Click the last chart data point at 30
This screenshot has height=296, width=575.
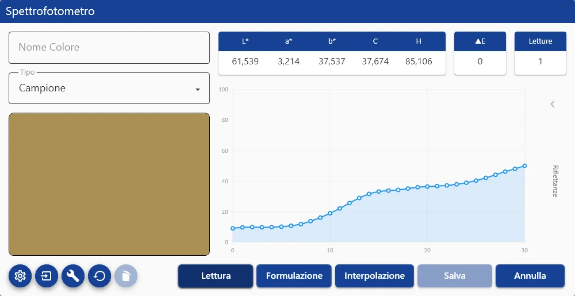[525, 166]
